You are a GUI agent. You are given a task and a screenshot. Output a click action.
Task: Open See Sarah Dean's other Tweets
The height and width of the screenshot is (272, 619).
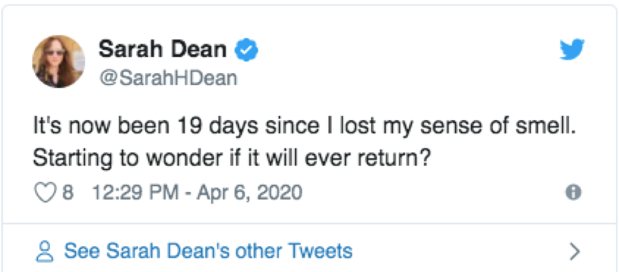tap(208, 251)
